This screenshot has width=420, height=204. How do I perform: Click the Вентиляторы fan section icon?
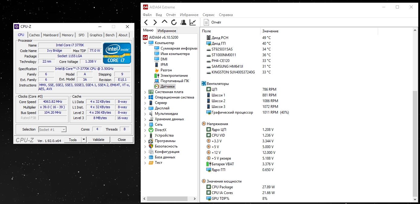coord(204,84)
